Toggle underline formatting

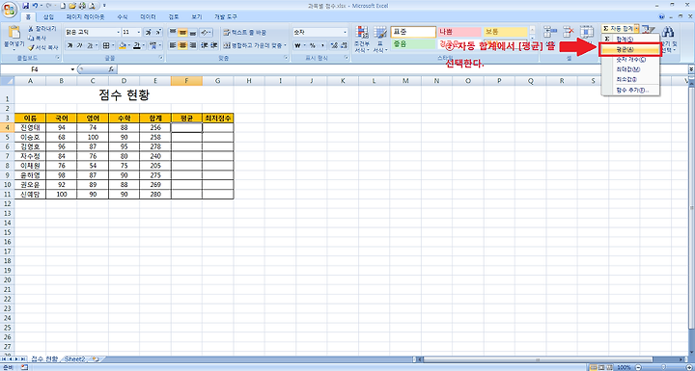[90, 45]
